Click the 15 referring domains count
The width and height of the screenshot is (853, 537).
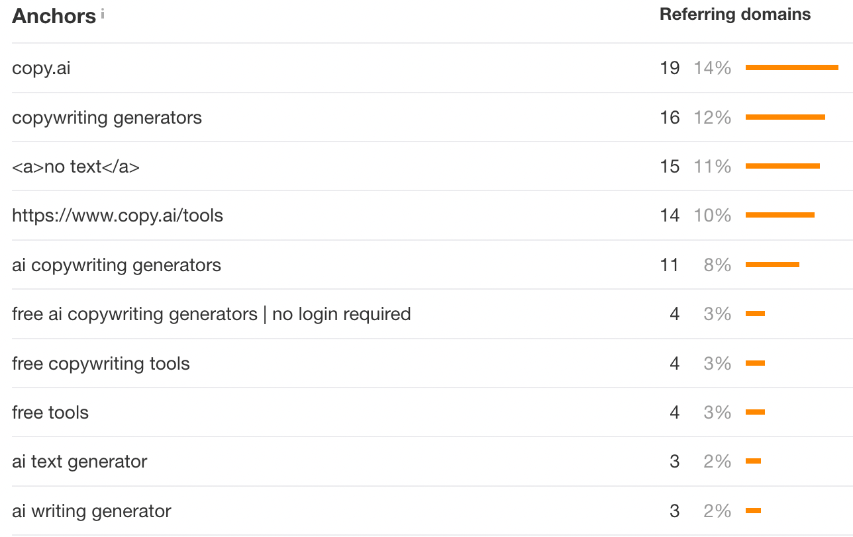click(670, 167)
